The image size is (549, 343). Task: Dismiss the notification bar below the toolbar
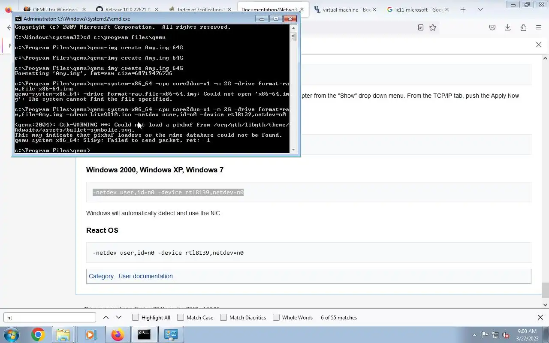pos(539,45)
